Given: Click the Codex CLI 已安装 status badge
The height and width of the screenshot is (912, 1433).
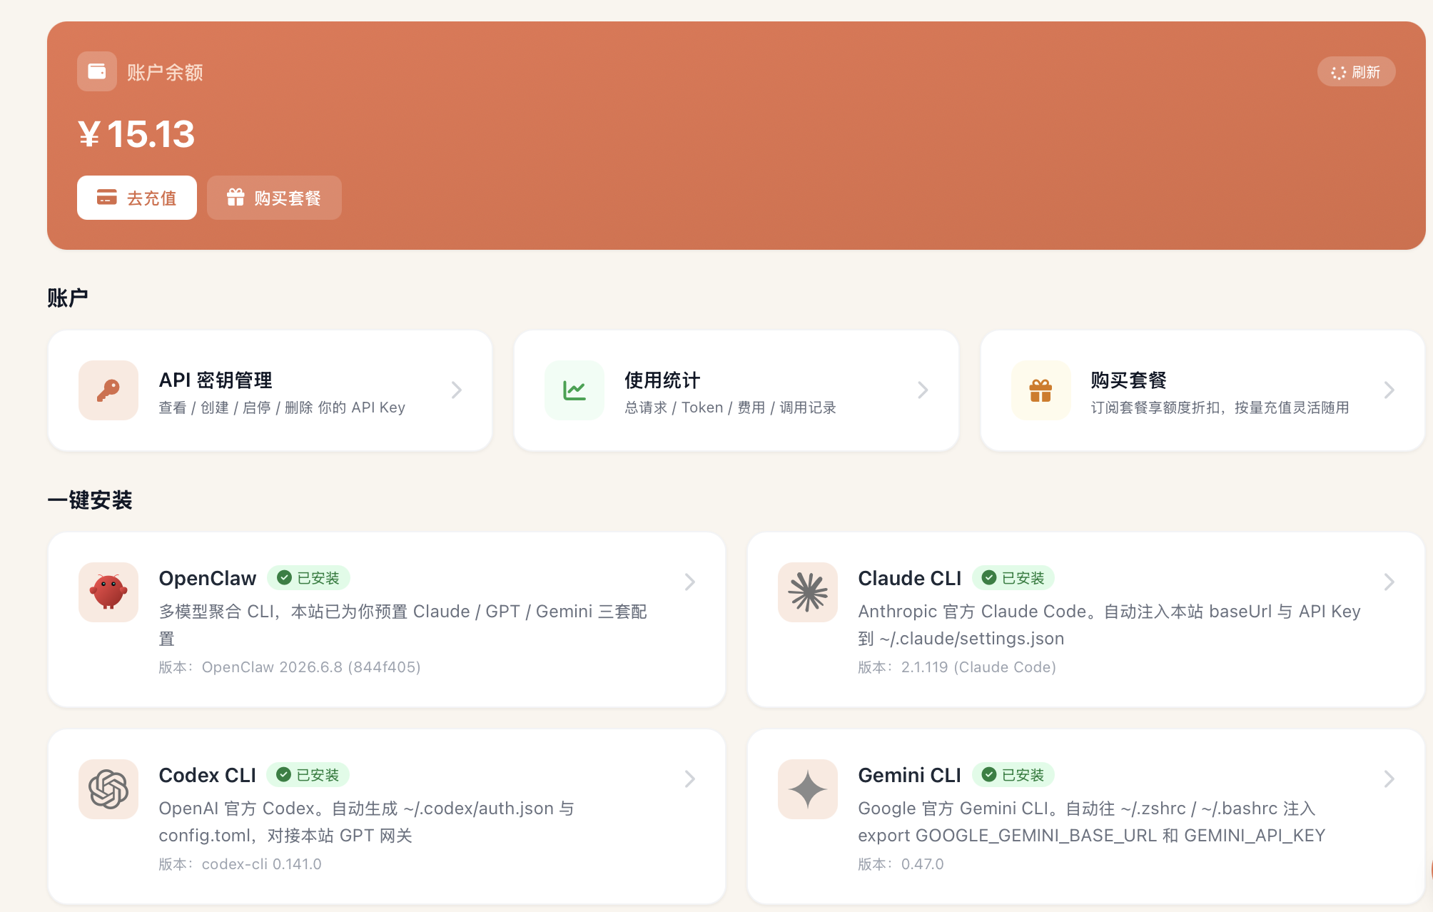Looking at the screenshot, I should tap(308, 775).
